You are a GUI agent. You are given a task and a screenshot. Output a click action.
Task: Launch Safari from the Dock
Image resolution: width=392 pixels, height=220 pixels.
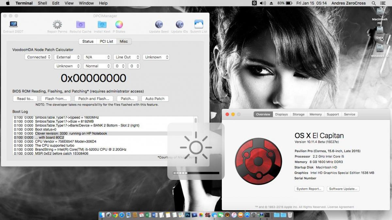pyautogui.click(x=122, y=215)
